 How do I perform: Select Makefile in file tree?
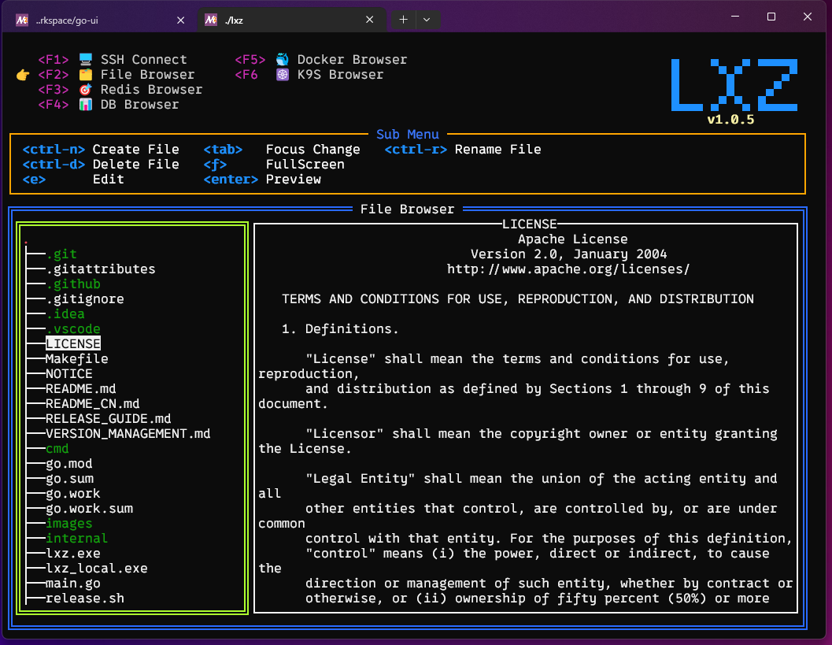pos(77,358)
